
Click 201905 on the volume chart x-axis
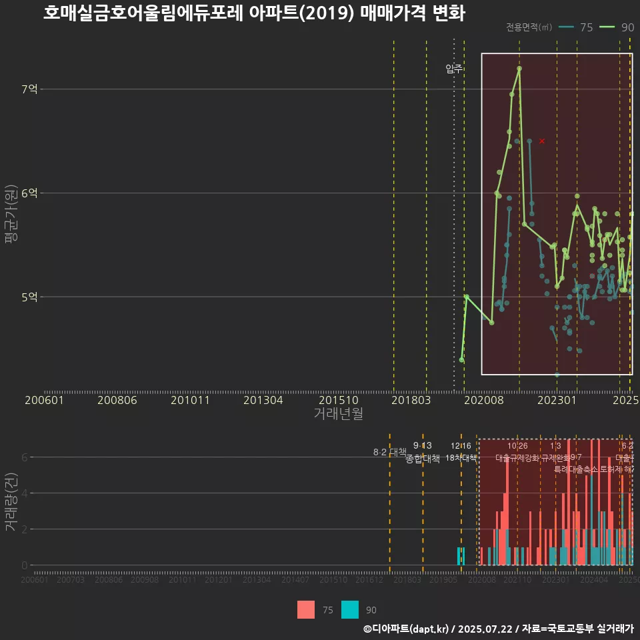[443, 579]
